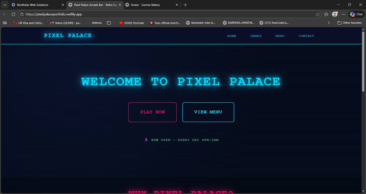The image size is (366, 194).
Task: Click the NOW OPEN - EVERY DAY 4PM-2AM text
Action: coord(185,140)
